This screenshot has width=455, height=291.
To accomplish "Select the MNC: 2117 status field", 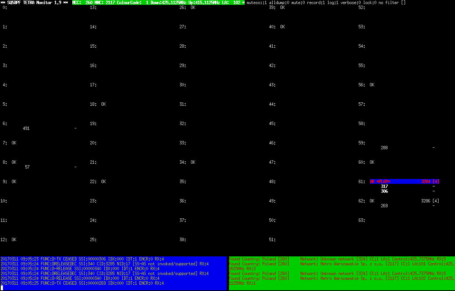I will click(x=105, y=3).
